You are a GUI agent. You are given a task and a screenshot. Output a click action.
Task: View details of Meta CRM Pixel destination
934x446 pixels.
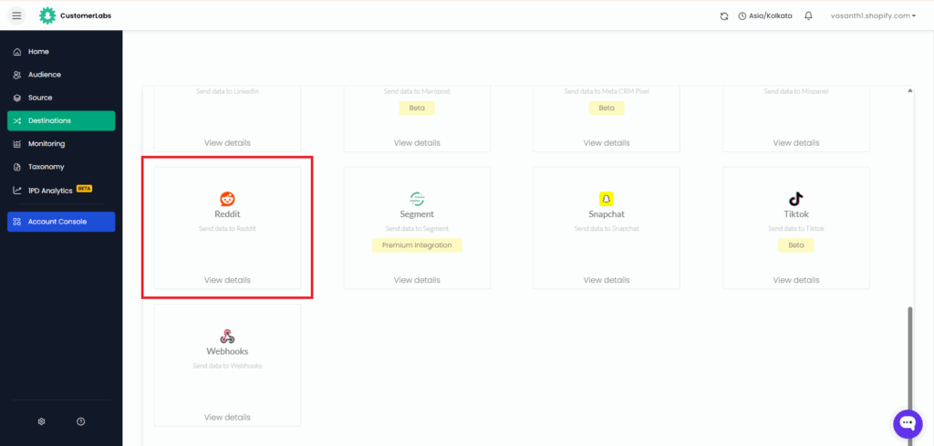[x=607, y=143]
